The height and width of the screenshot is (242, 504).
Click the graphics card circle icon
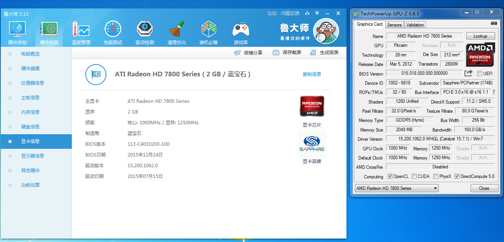pyautogui.click(x=95, y=74)
